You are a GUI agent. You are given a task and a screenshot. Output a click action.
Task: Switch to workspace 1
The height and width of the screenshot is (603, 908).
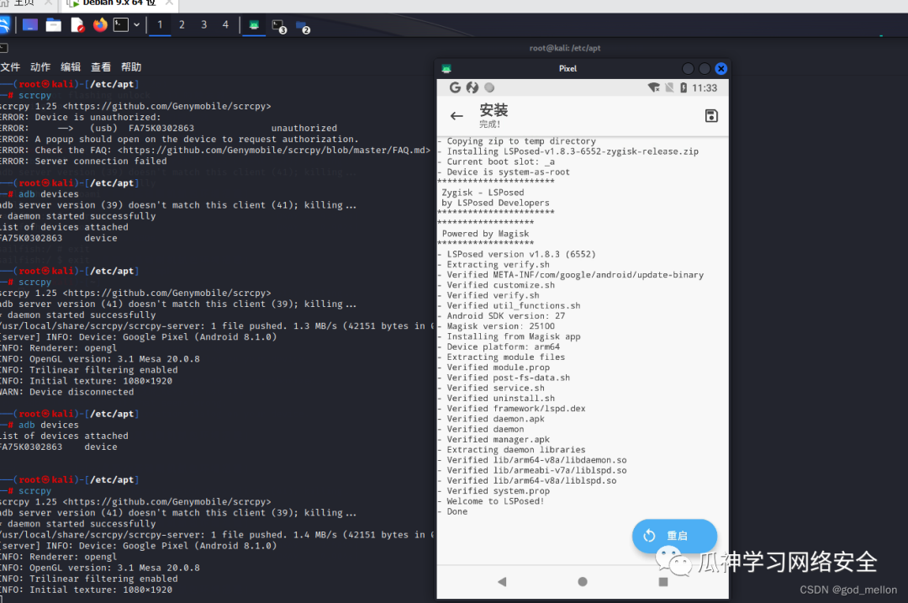[x=160, y=25]
